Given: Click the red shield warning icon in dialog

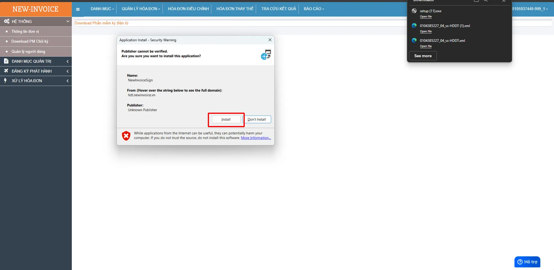Looking at the screenshot, I should [x=126, y=136].
